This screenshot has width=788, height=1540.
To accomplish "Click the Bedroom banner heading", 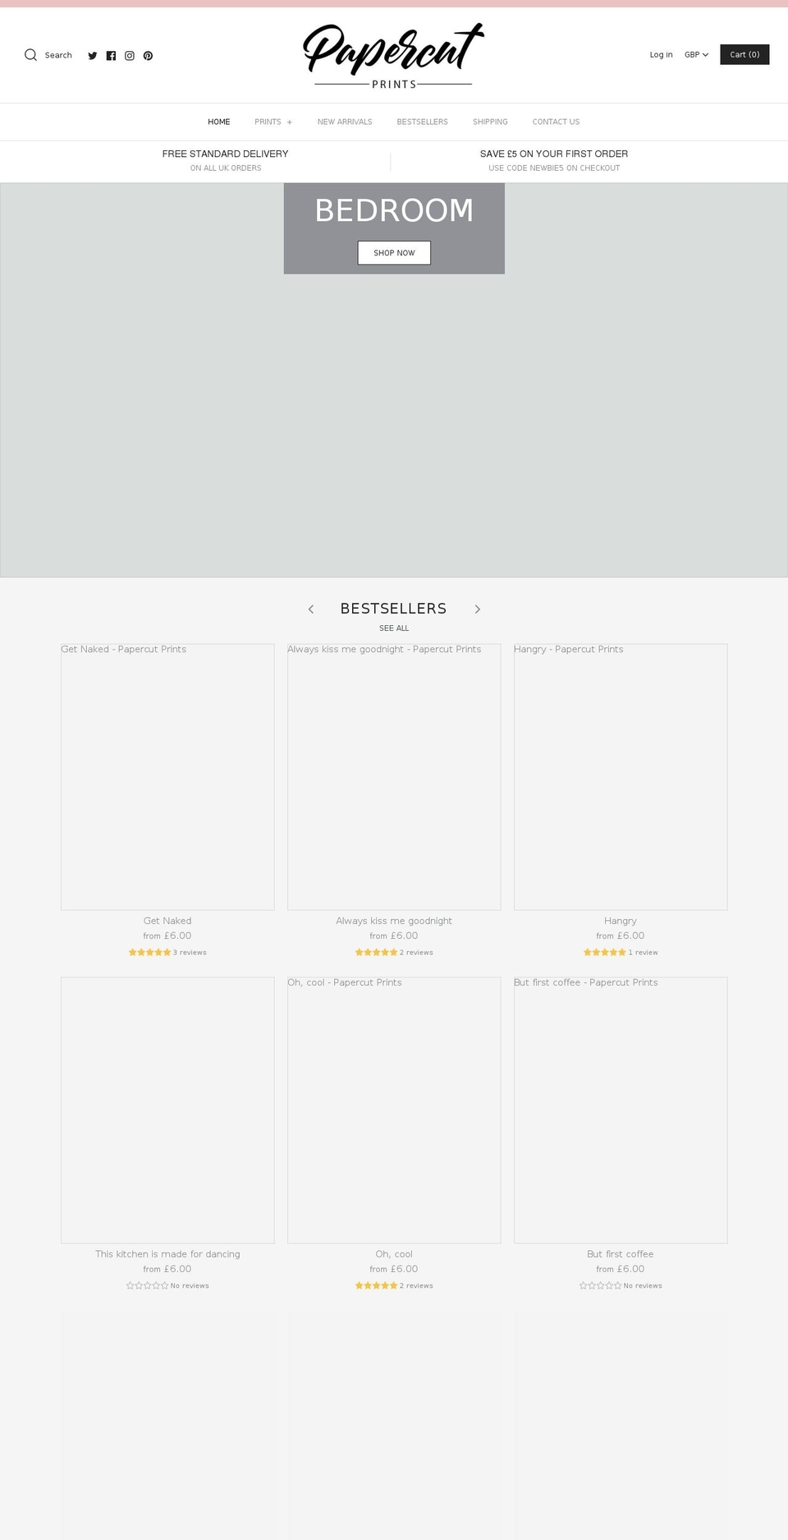I will [394, 210].
